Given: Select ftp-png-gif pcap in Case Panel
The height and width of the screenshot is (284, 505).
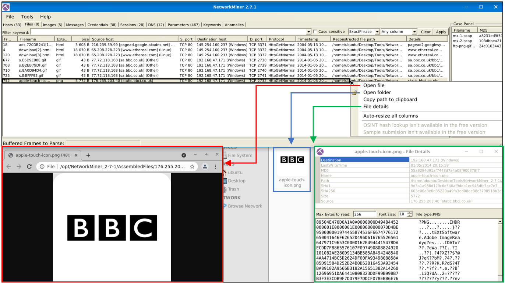Looking at the screenshot, I should [x=477, y=46].
